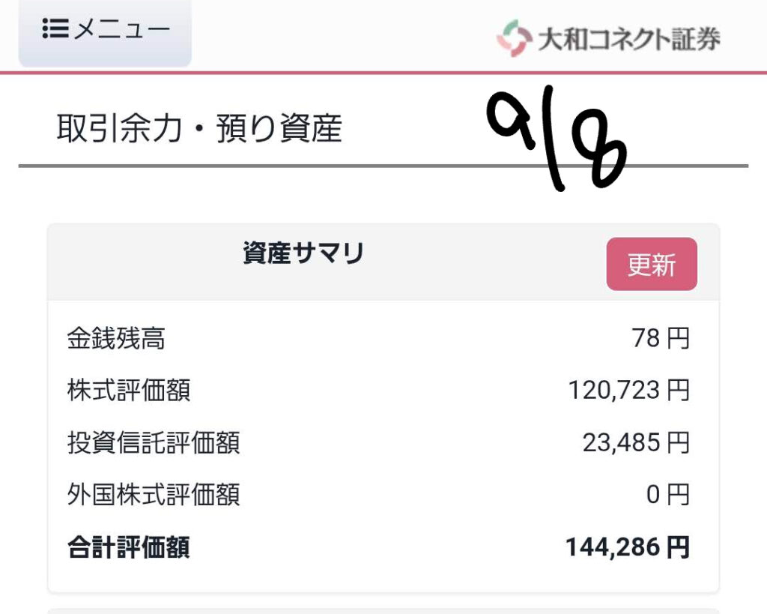This screenshot has width=767, height=614.
Task: Open the メニュー hamburger icon
Action: [x=55, y=28]
